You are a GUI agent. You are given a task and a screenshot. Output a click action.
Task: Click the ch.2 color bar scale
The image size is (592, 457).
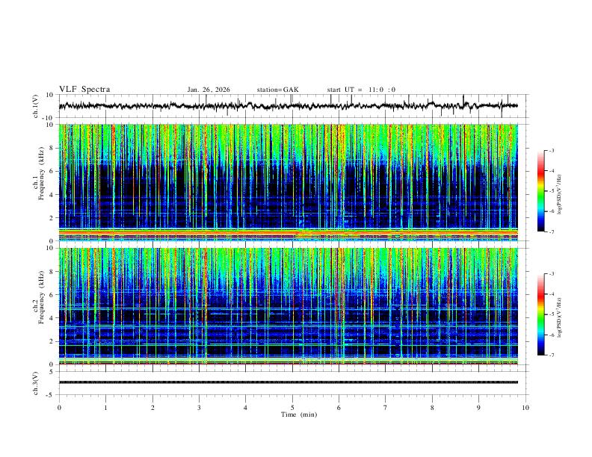[x=541, y=314]
